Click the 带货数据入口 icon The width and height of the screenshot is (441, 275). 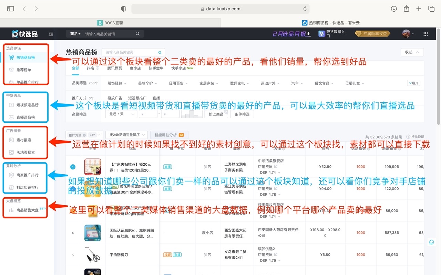321,34
